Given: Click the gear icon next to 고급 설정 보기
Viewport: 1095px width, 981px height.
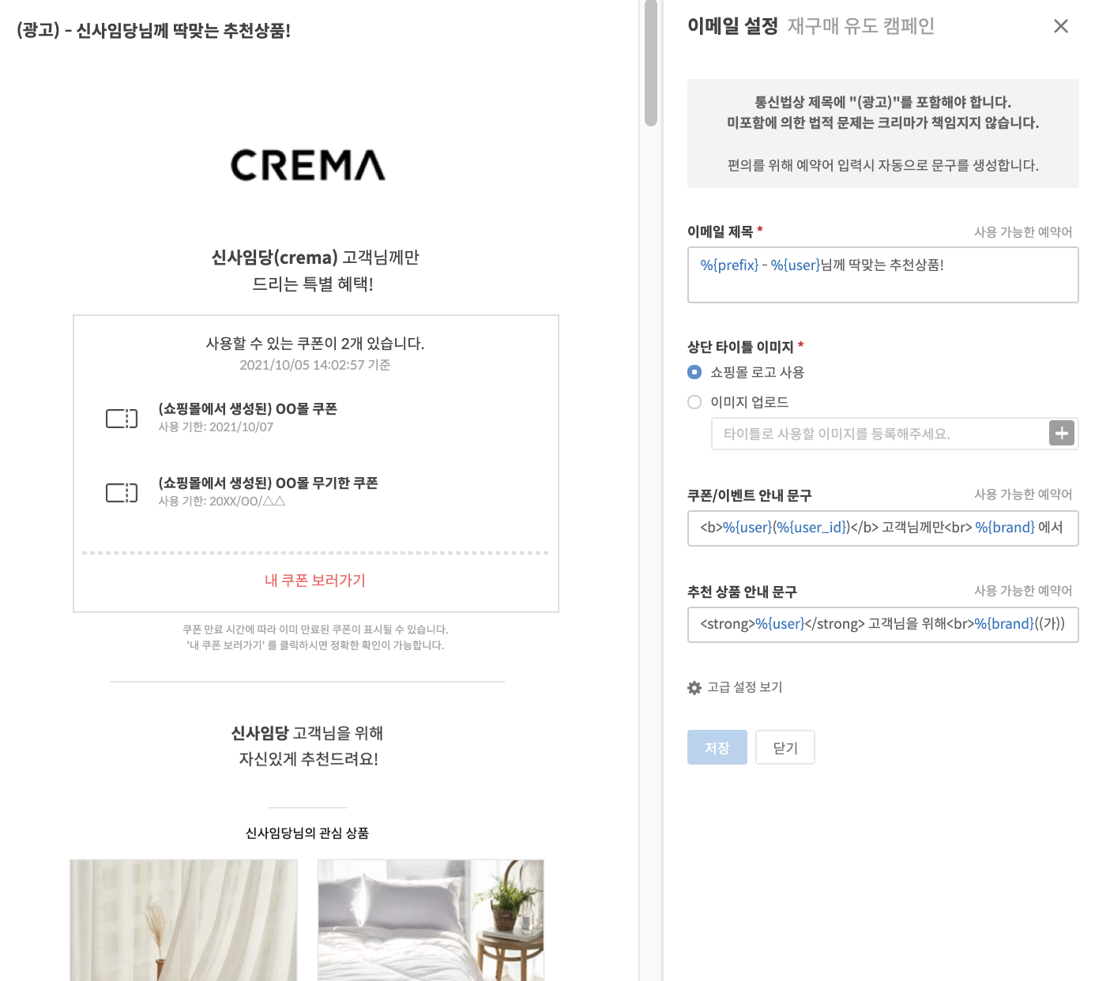Looking at the screenshot, I should (x=694, y=688).
